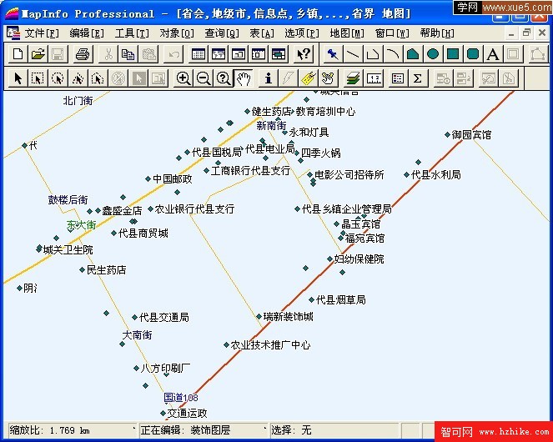Select the Rectangle drawing tool
553x442 pixels.
coord(453,54)
